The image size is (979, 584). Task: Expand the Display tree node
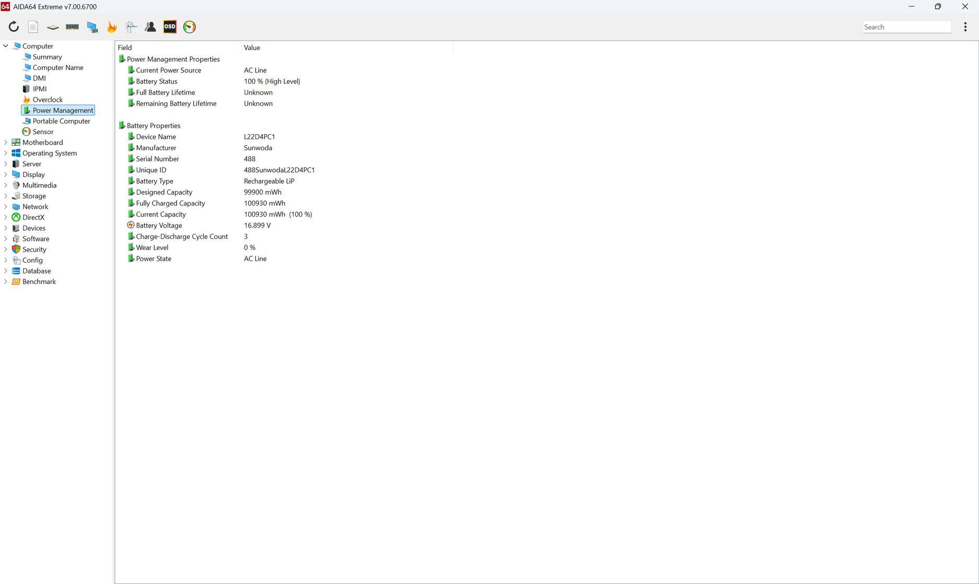point(6,174)
